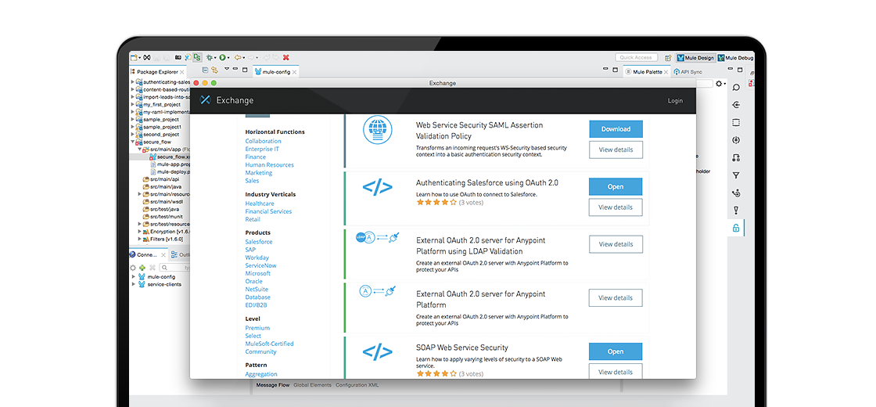Viewport: 876px width, 407px height.
Task: Select the Components plug palette icon
Action: tap(736, 140)
